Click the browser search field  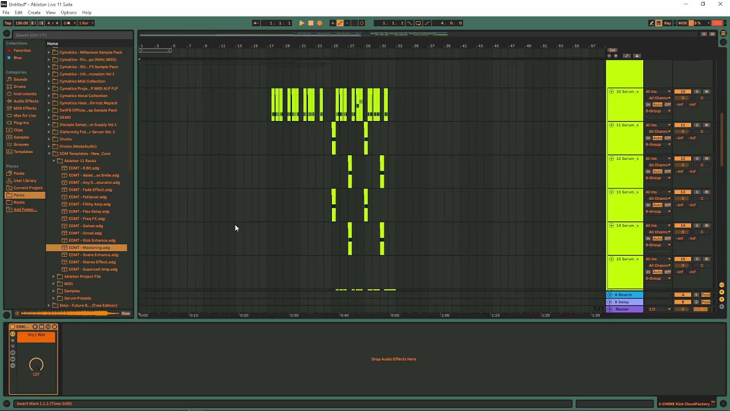[x=73, y=35]
